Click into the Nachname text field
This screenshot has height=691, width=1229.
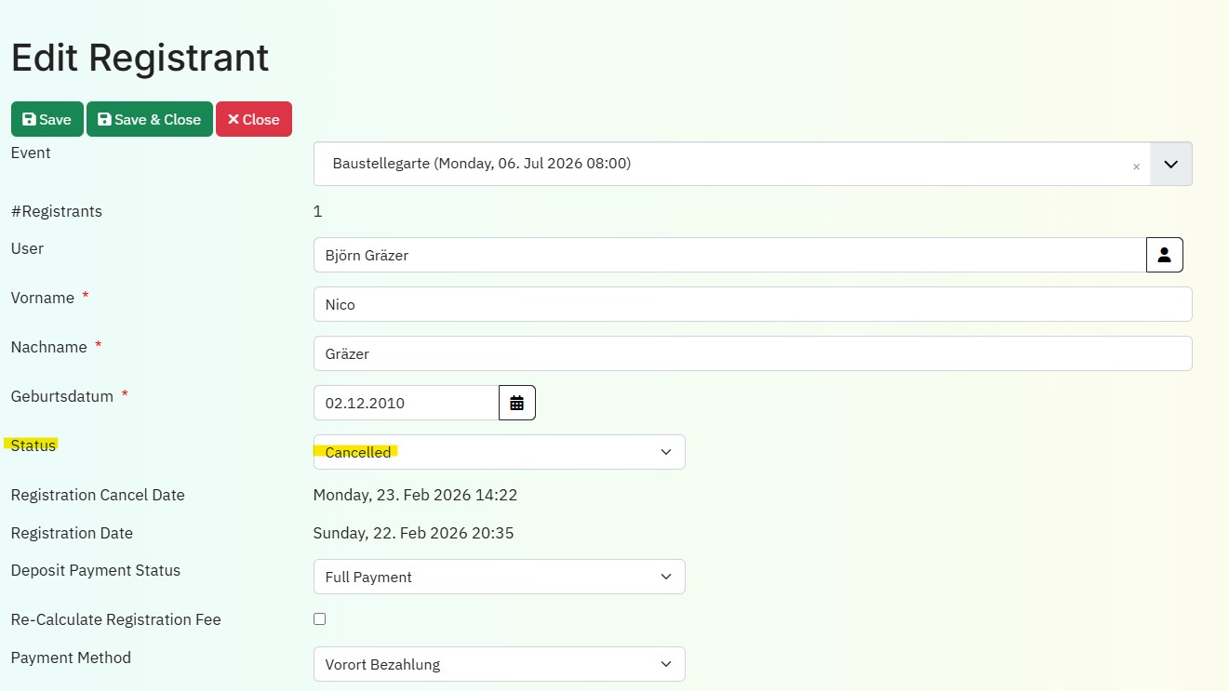pyautogui.click(x=752, y=353)
